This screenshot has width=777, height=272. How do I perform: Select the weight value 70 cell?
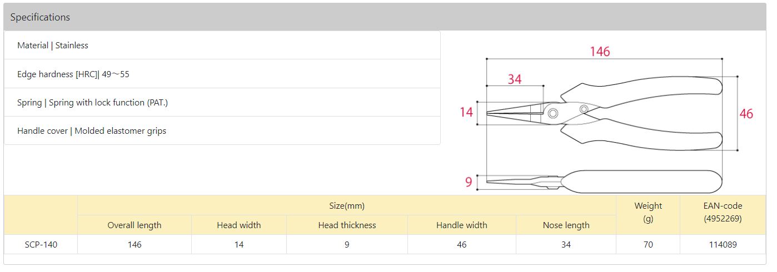(647, 244)
